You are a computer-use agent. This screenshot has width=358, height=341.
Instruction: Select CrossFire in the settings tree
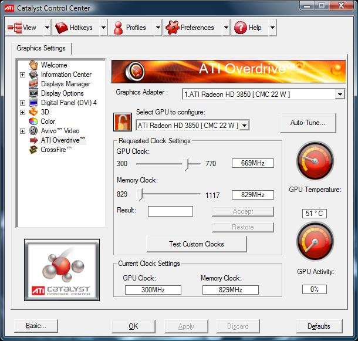point(56,150)
